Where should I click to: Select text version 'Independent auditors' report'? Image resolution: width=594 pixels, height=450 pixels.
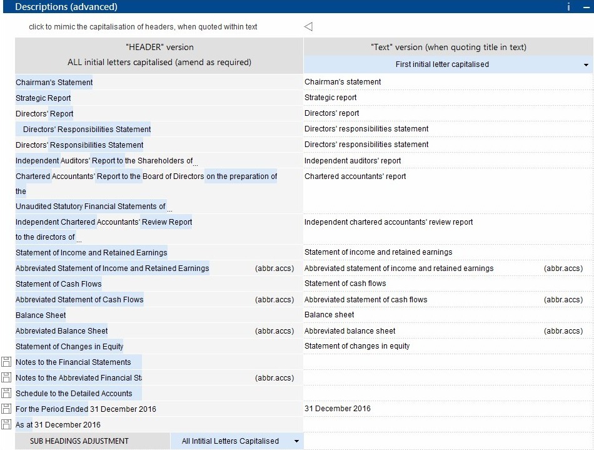click(352, 161)
